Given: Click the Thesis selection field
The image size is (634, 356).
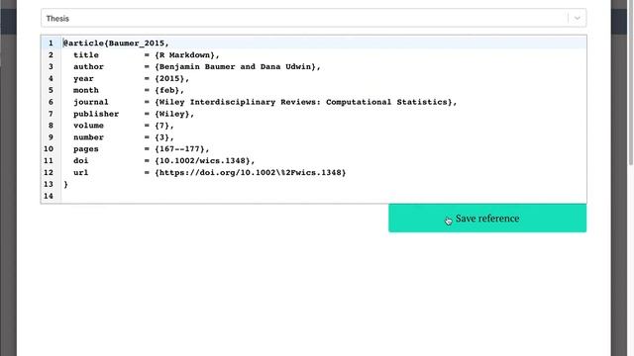Looking at the screenshot, I should [313, 18].
